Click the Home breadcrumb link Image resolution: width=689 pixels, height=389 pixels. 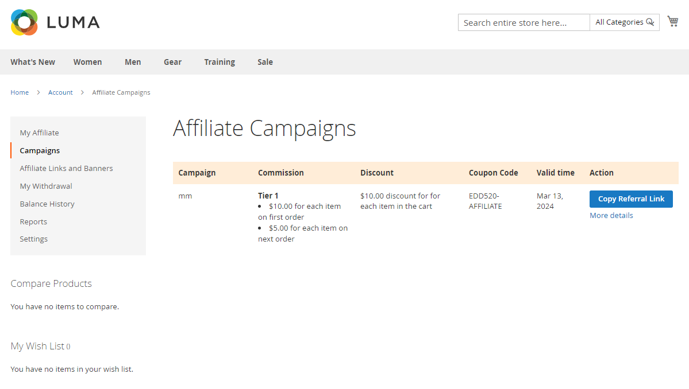pos(20,92)
